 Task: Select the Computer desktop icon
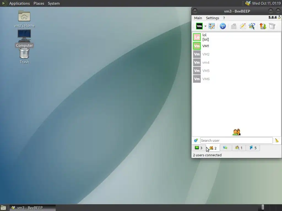click(x=24, y=38)
